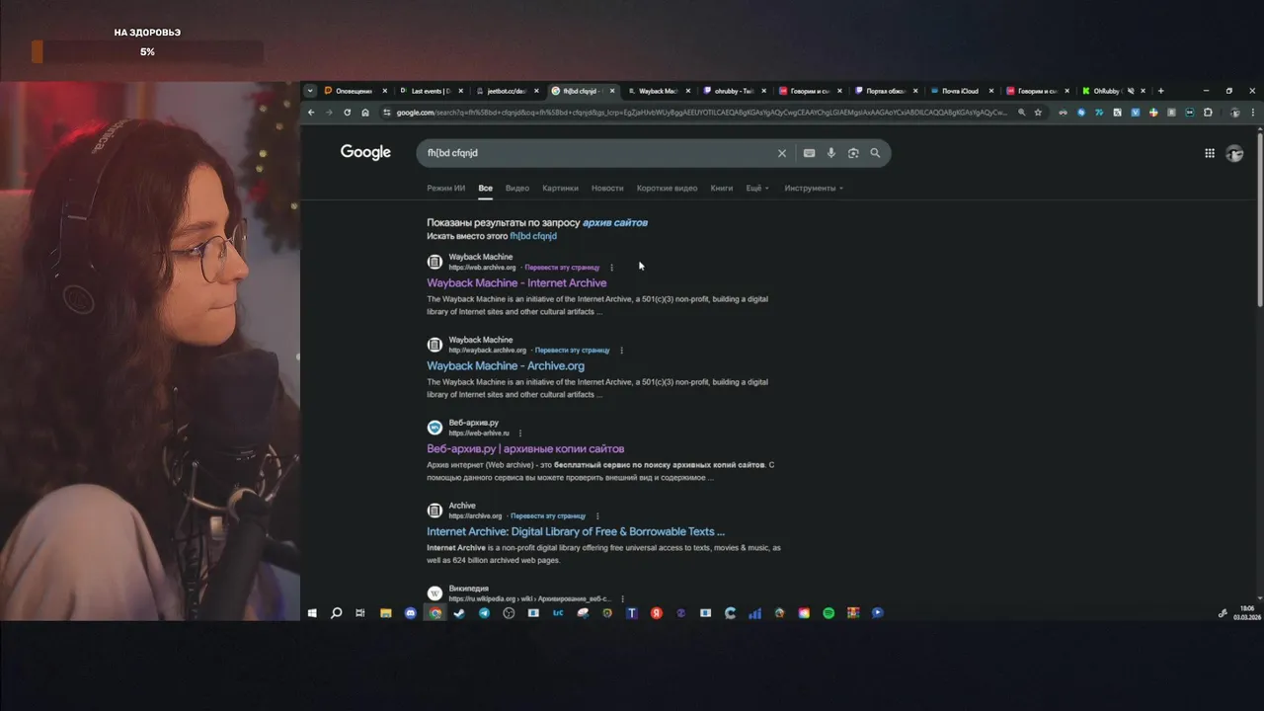
Task: Open more options for web-arhive.ru result
Action: [x=520, y=434]
